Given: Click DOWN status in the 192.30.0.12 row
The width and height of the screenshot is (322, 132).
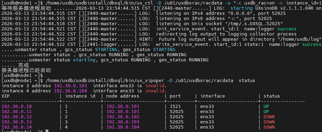Looking at the screenshot, I should coord(269,117).
